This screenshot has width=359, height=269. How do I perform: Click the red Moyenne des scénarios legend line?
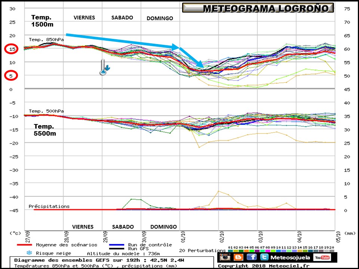coord(25,245)
